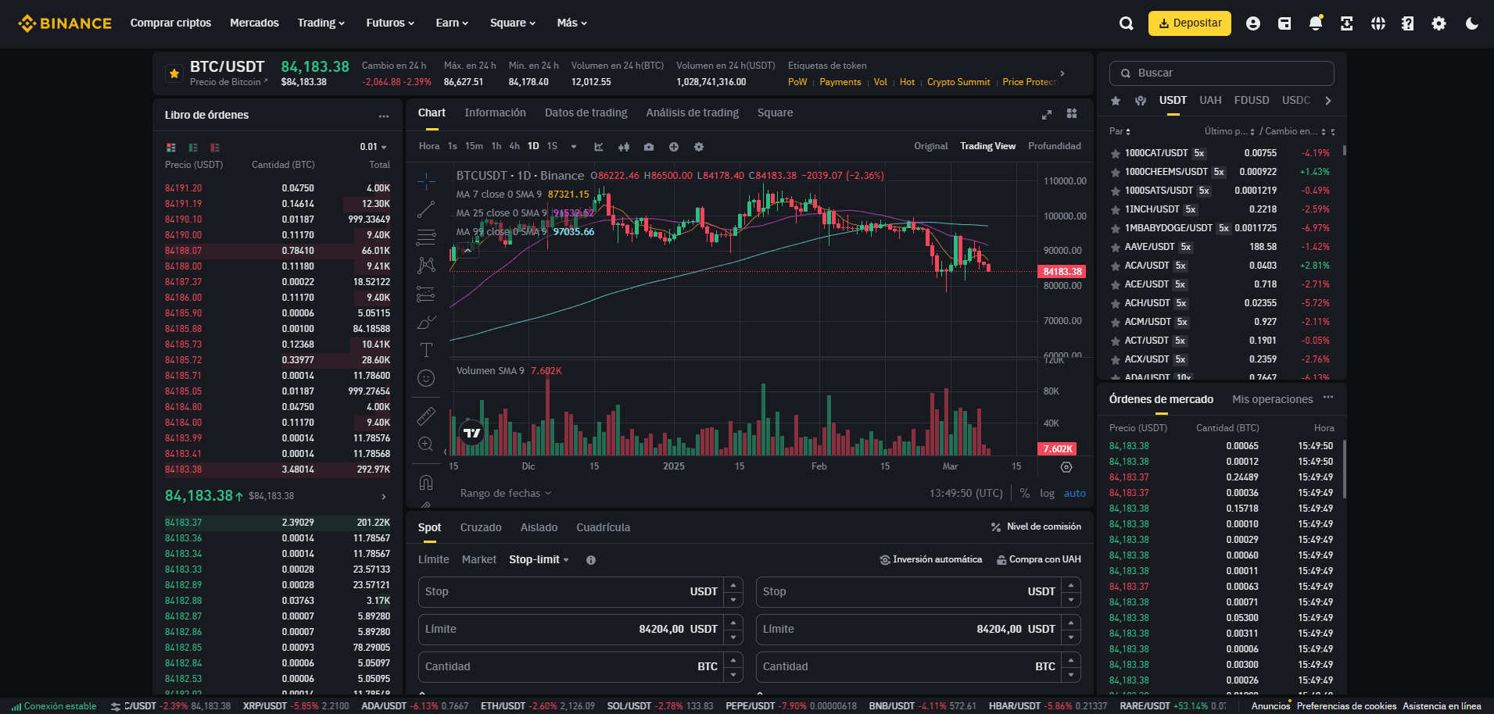Open the wallet icon in header

[1284, 23]
